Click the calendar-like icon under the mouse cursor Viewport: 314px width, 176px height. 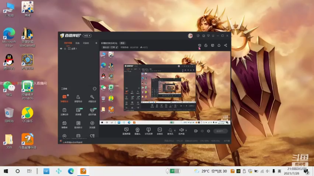click(x=199, y=45)
